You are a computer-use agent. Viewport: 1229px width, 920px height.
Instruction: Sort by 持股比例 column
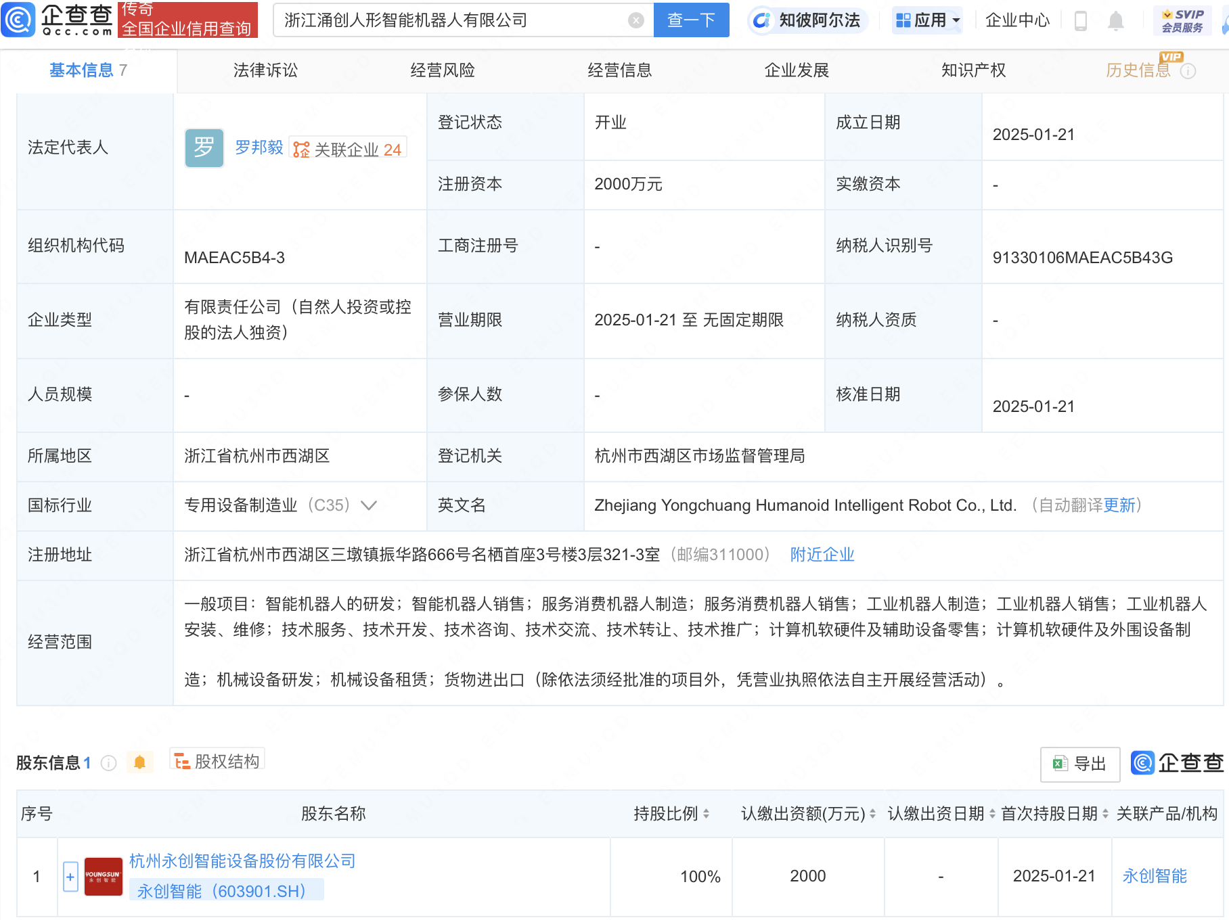[x=706, y=814]
